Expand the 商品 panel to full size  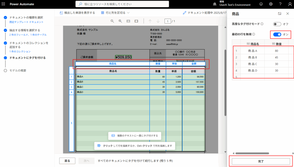point(280,14)
